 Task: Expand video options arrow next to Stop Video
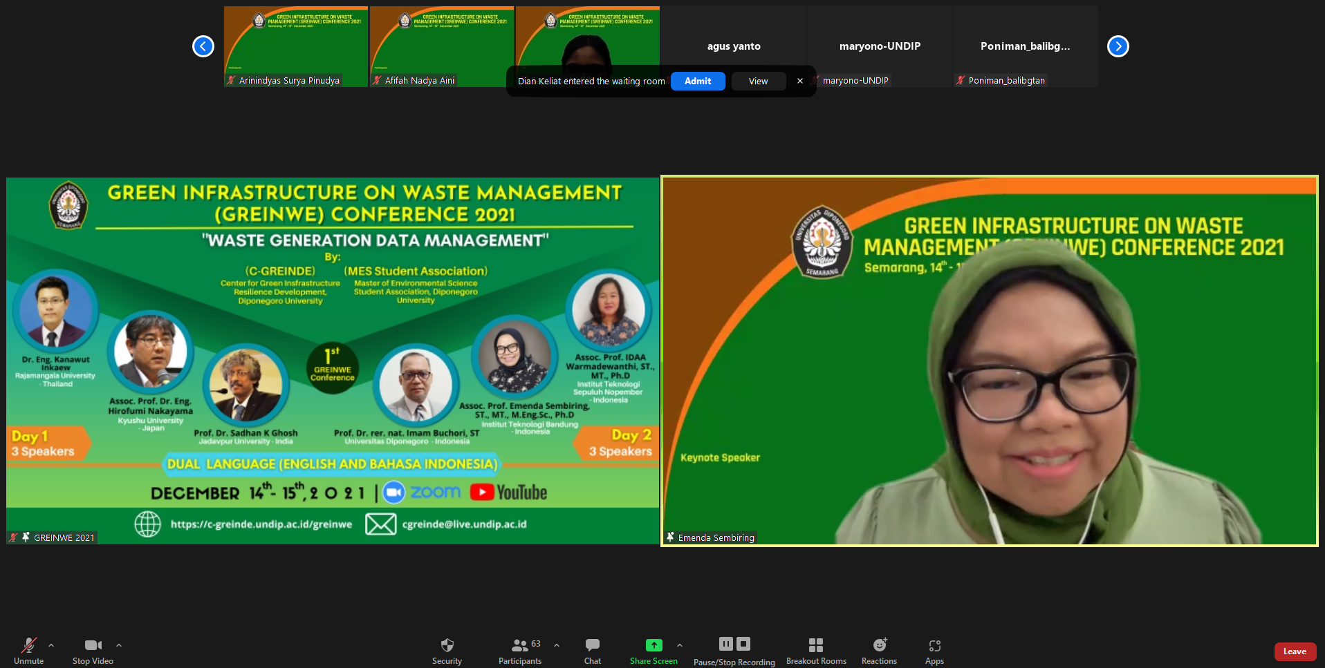coord(119,645)
